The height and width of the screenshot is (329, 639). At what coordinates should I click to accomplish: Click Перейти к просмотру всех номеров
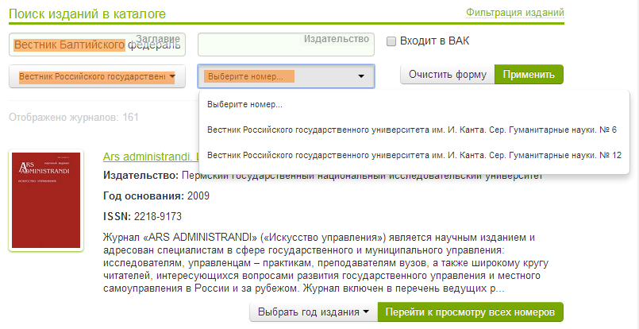coord(470,312)
